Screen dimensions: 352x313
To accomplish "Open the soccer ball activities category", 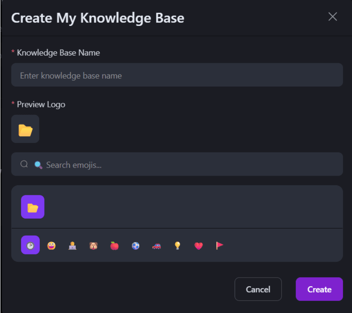I will tap(135, 246).
